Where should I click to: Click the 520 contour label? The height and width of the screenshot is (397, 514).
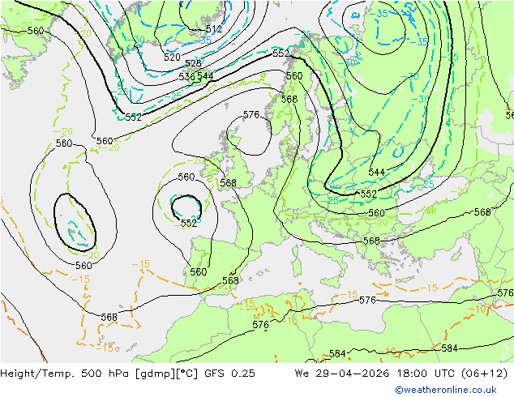[172, 58]
